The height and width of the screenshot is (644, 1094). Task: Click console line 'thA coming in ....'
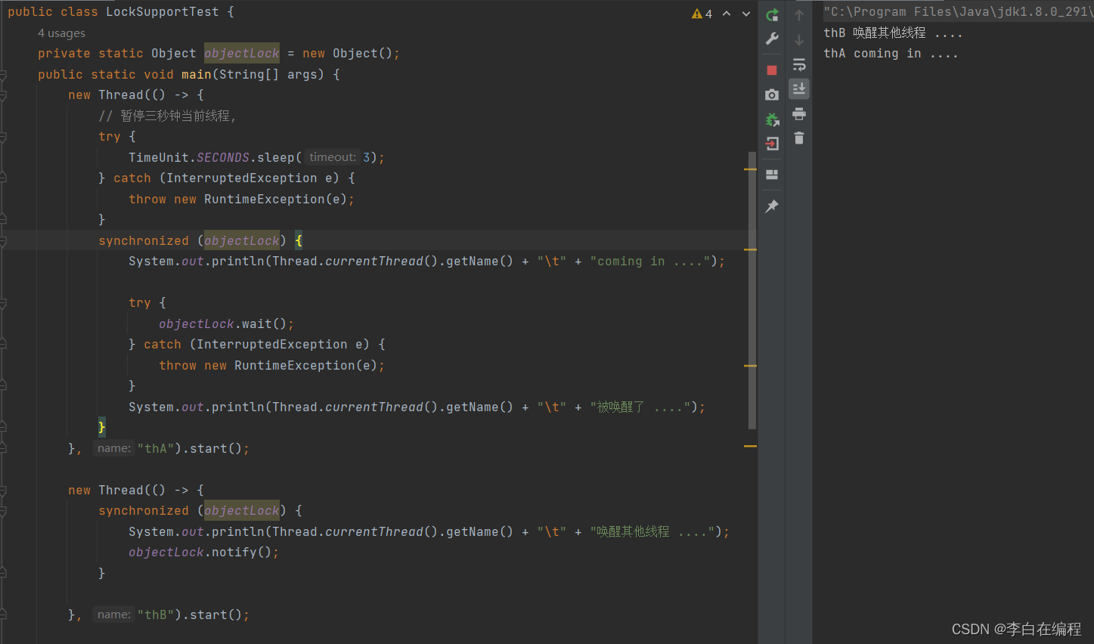891,54
